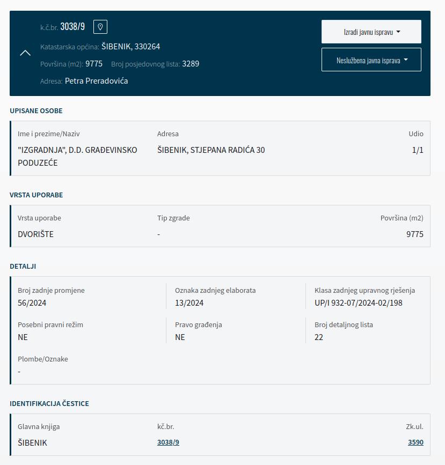Click the address ŠIBENIK, STJEPANA RADIĆA 30
Viewport: 445px width, 465px height.
tap(211, 150)
